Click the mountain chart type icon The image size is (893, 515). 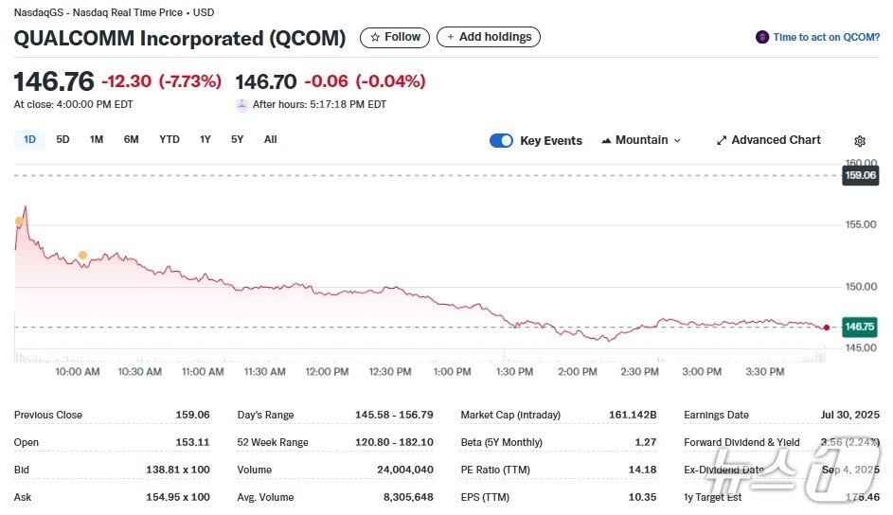(605, 140)
